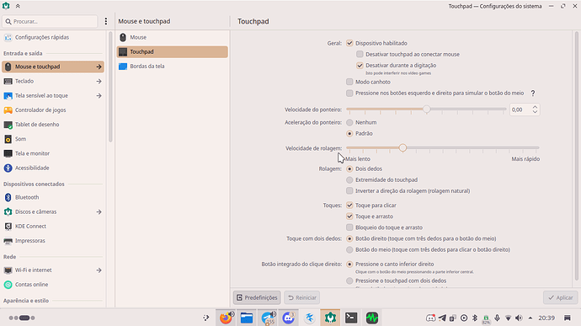Image resolution: width=581 pixels, height=326 pixels.
Task: Open Bluetooth settings in the sidebar
Action: [x=53, y=197]
